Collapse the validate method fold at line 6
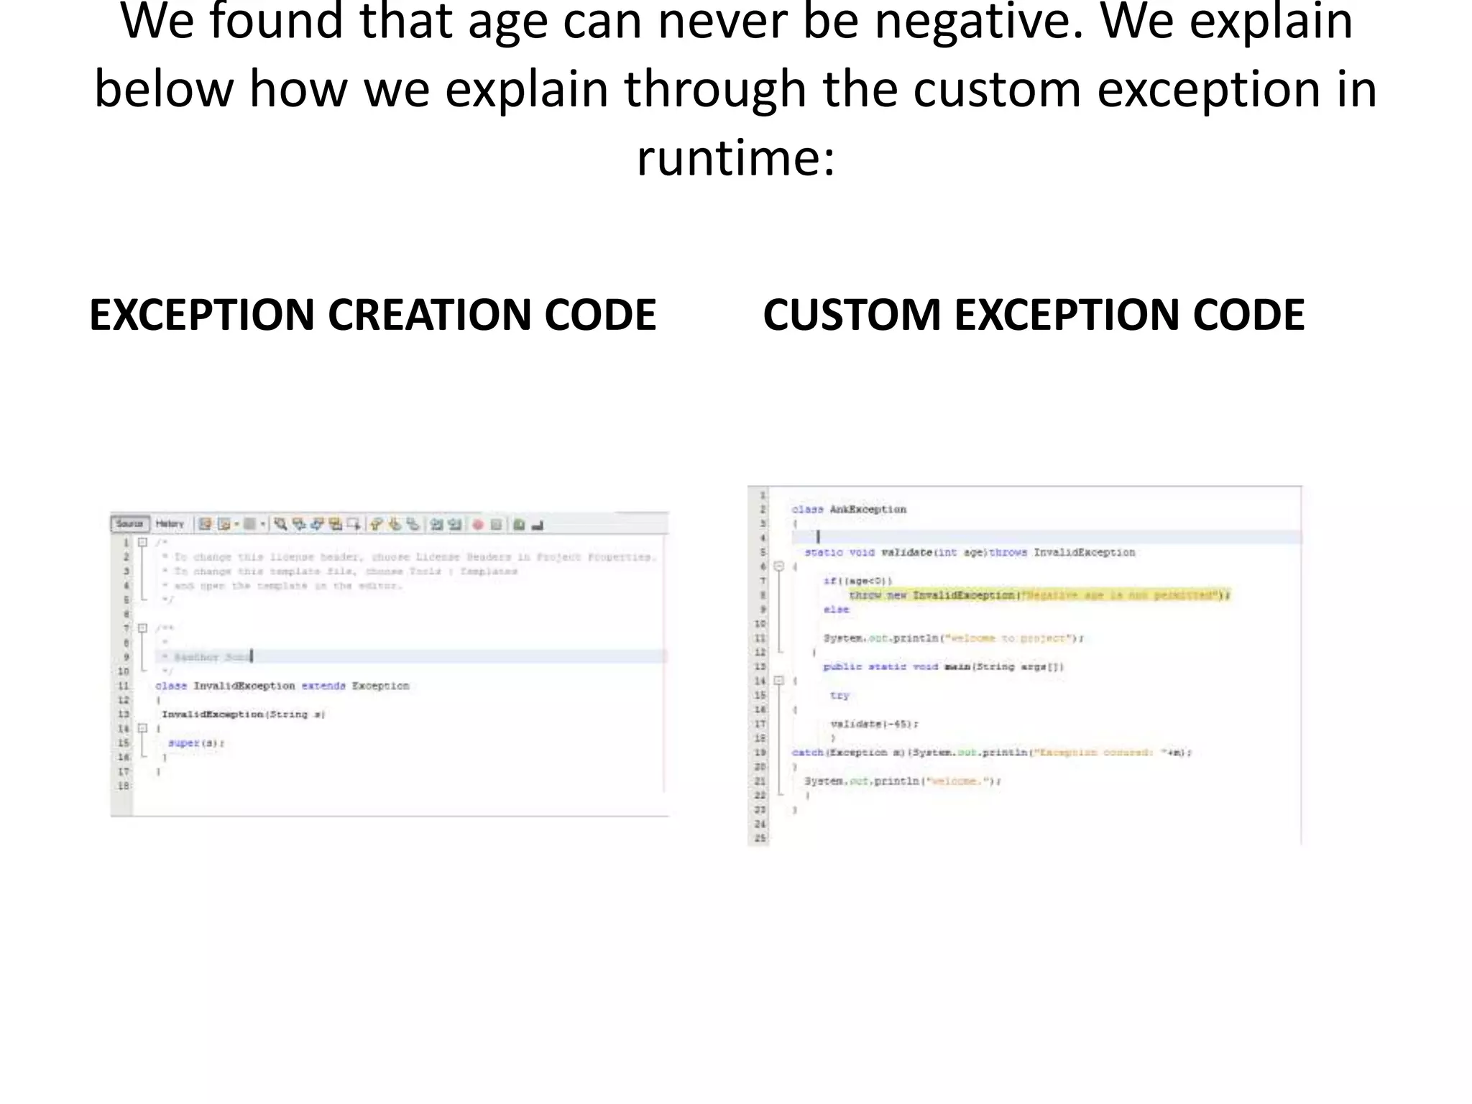 coord(778,566)
